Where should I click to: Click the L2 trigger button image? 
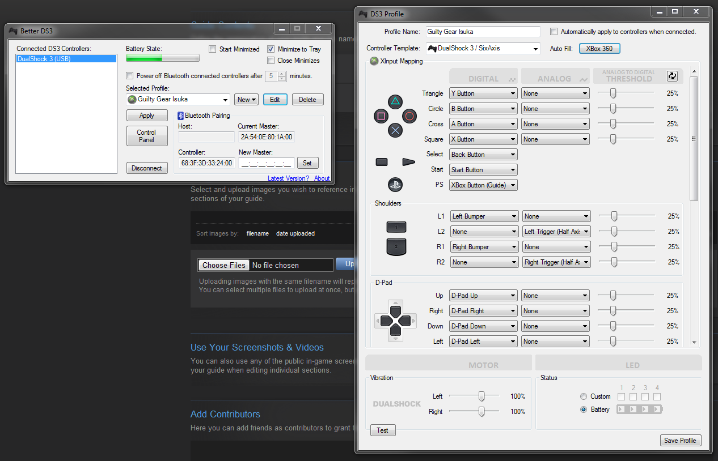(x=396, y=246)
